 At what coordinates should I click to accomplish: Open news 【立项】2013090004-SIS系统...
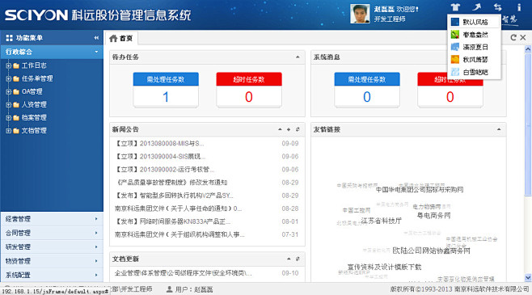pyautogui.click(x=160, y=156)
